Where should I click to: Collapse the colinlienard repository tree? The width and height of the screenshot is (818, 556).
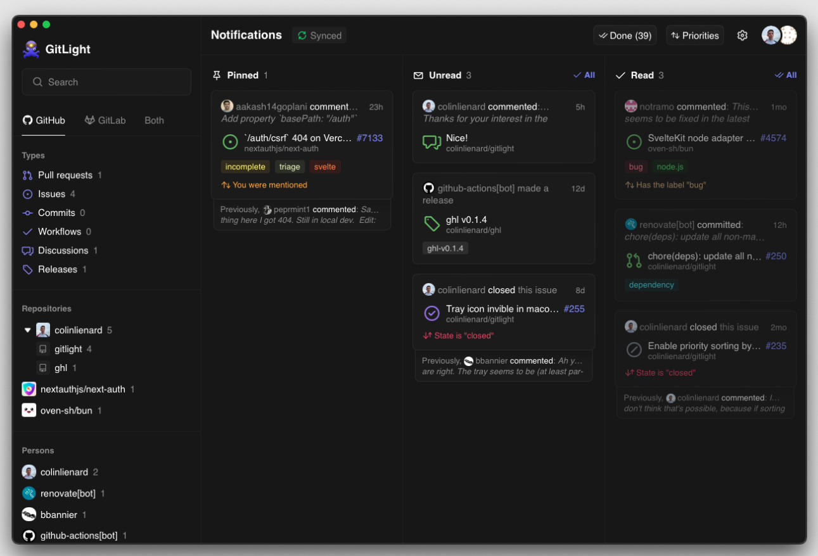tap(27, 330)
